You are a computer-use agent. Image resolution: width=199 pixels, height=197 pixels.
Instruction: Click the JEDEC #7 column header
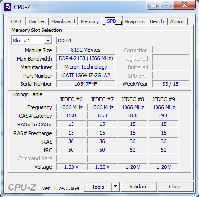click(x=102, y=99)
